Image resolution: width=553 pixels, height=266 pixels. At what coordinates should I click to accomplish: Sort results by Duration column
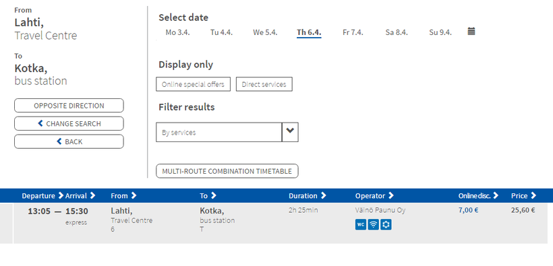coord(307,195)
